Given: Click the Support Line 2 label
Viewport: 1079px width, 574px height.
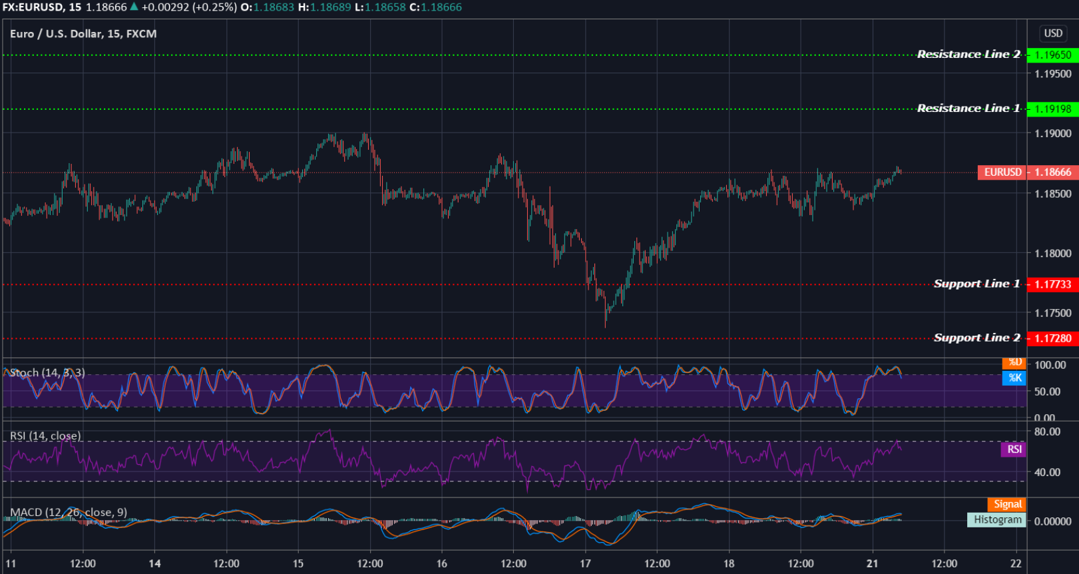Looking at the screenshot, I should pyautogui.click(x=976, y=338).
